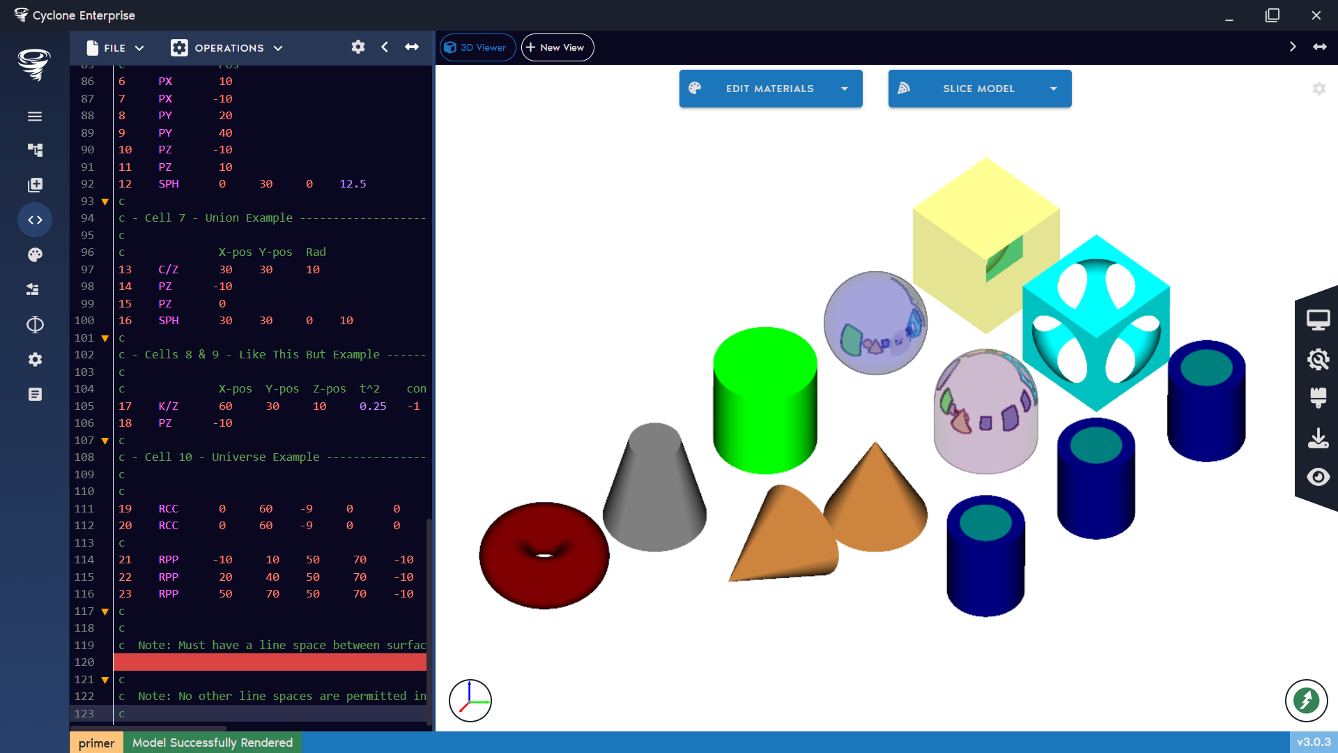Image resolution: width=1338 pixels, height=753 pixels.
Task: Select the materials palette icon in the sidebar
Action: click(35, 254)
